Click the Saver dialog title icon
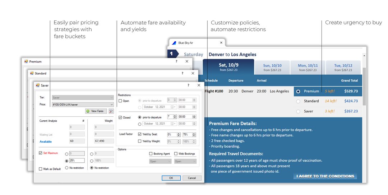The height and width of the screenshot is (195, 388). [38, 85]
